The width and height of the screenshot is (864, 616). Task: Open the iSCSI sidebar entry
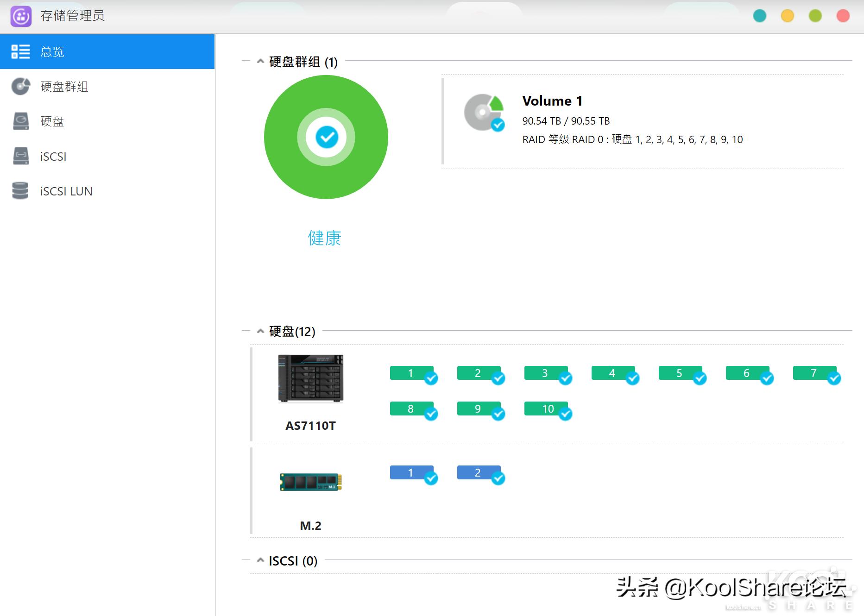(53, 157)
